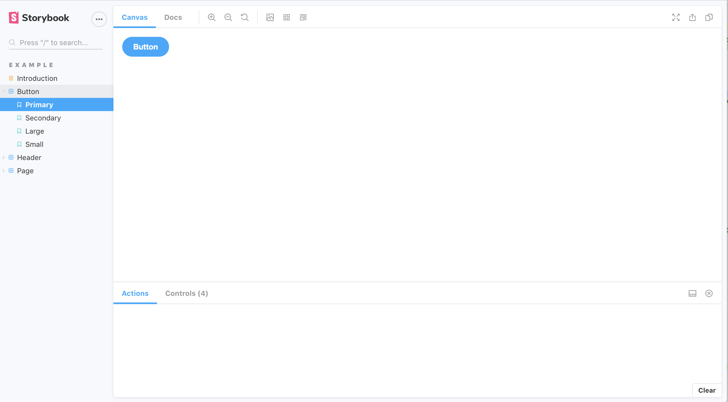Change the viewport size
Screen dimensions: 728x402
pyautogui.click(x=303, y=17)
